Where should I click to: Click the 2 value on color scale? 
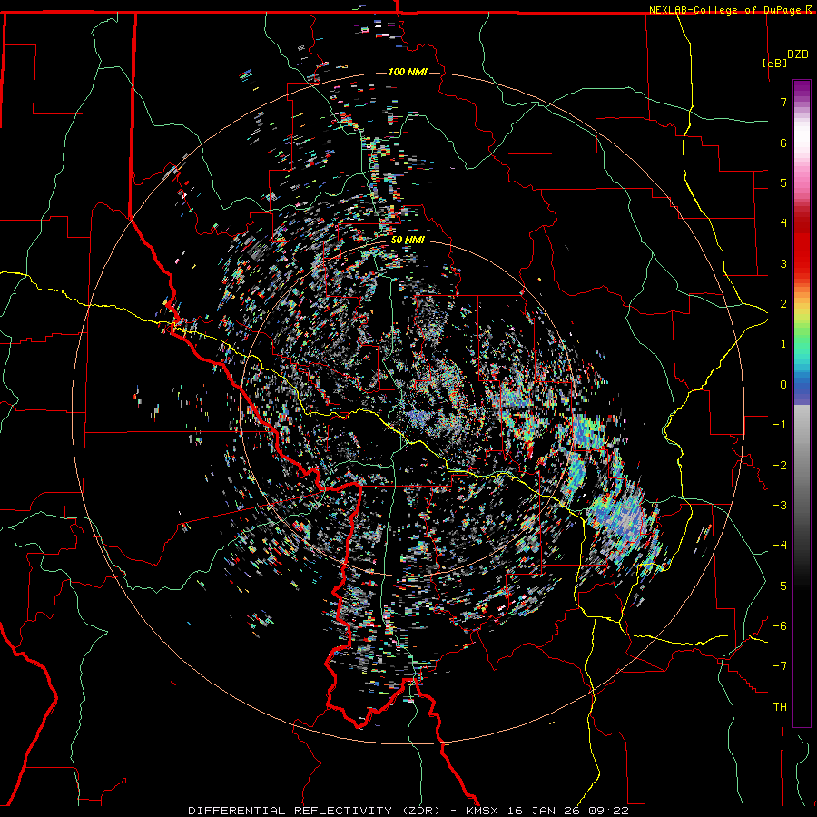coord(783,304)
